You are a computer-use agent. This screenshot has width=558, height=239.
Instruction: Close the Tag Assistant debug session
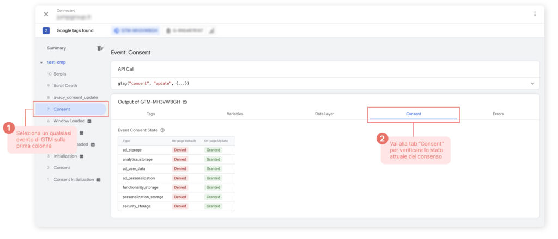[46, 14]
